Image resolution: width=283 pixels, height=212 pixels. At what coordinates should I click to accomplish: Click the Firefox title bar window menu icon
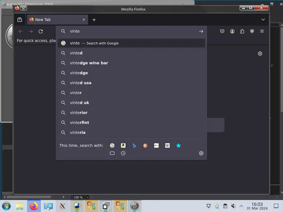(x=17, y=8)
